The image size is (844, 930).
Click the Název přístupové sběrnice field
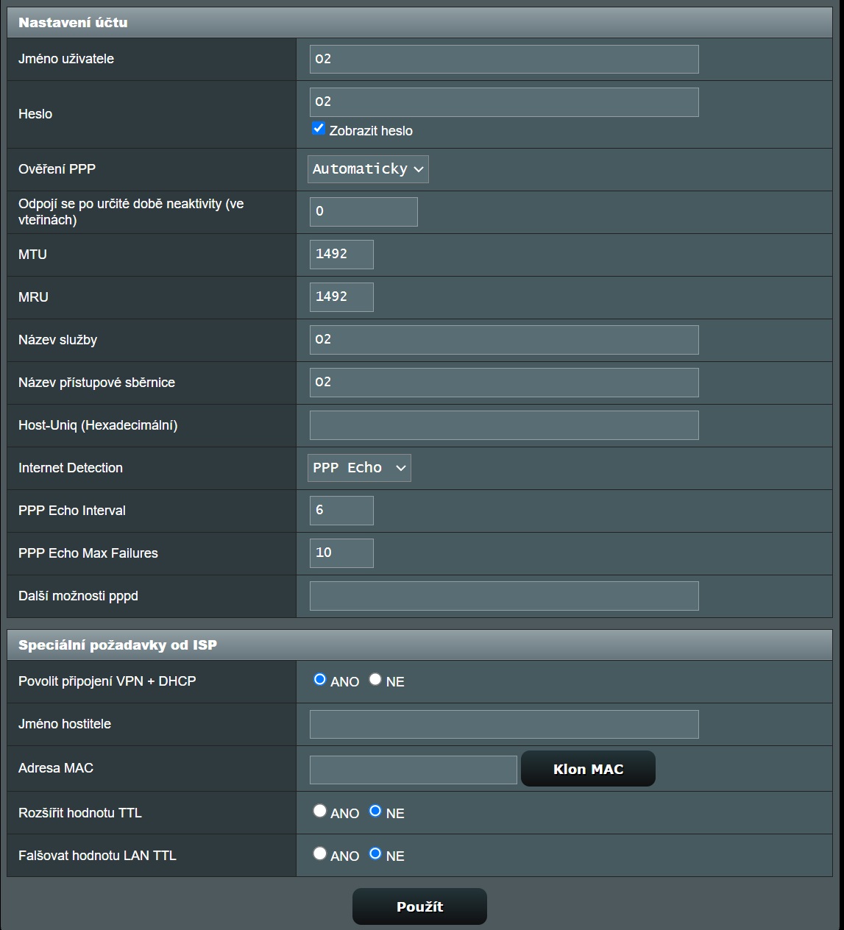pyautogui.click(x=504, y=383)
